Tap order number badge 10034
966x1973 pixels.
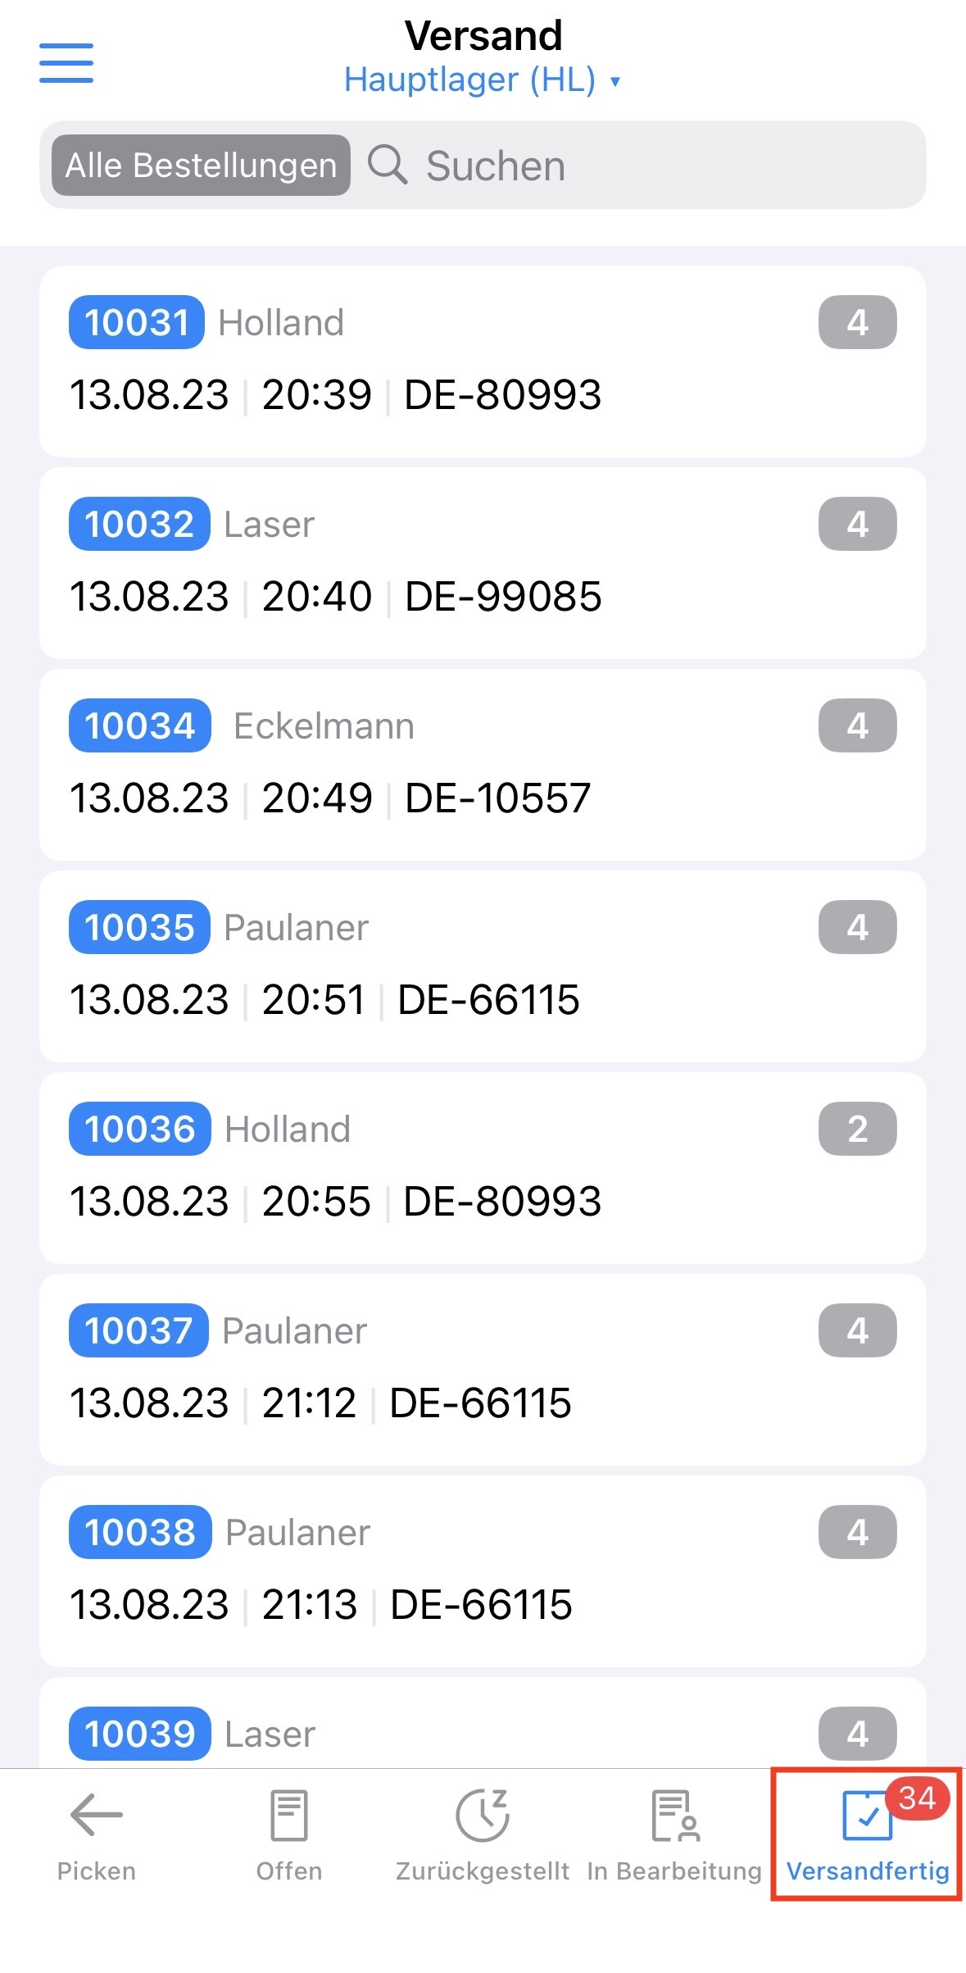140,725
